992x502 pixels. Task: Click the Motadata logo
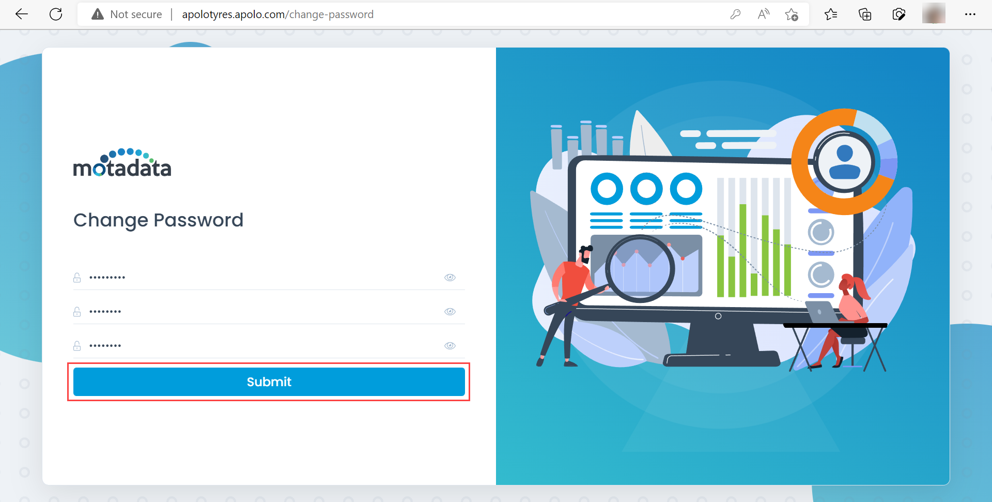[x=122, y=163]
